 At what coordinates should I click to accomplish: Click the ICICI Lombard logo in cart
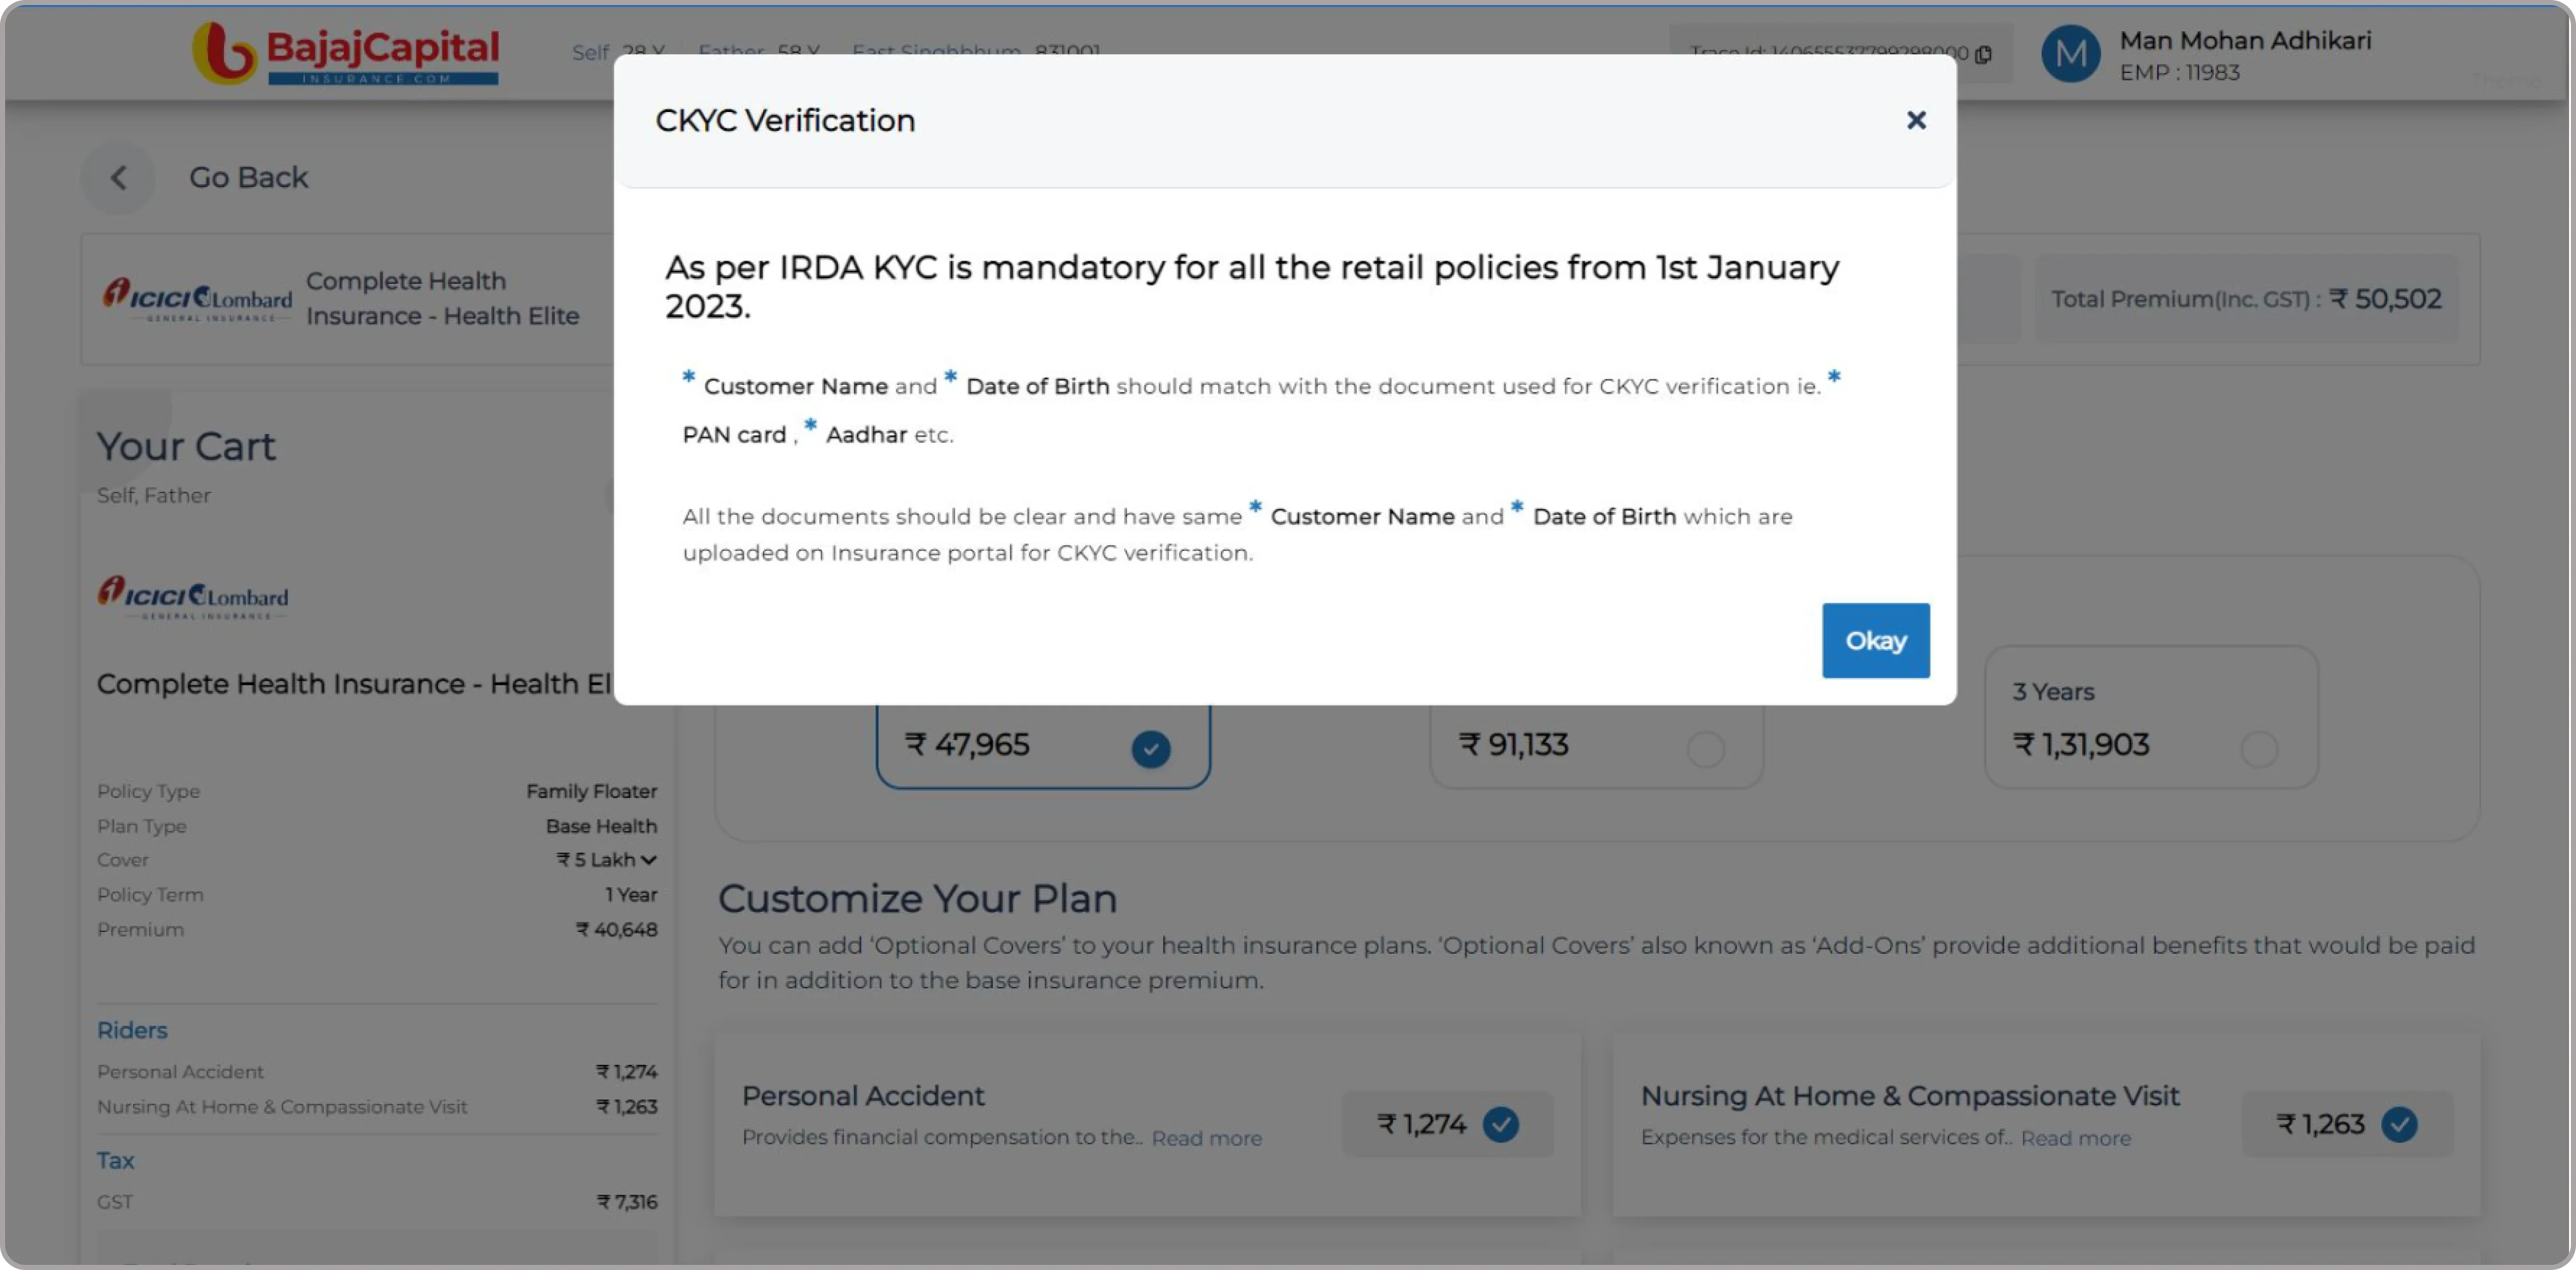tap(193, 598)
